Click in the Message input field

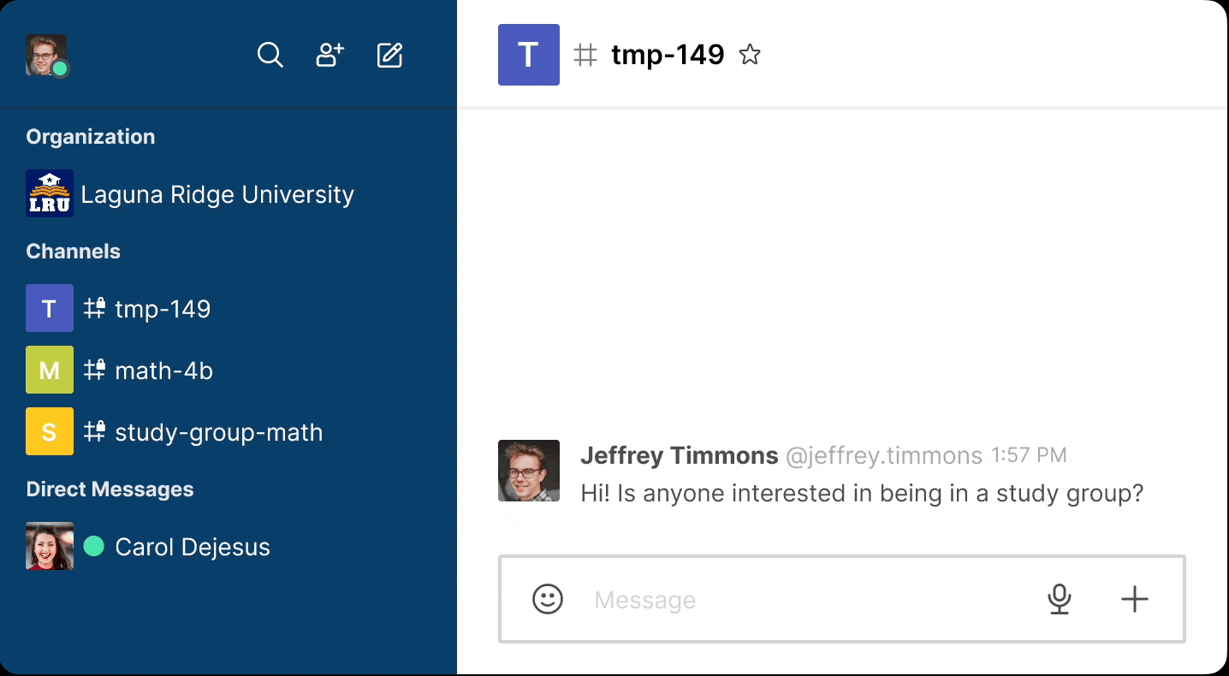[804, 600]
